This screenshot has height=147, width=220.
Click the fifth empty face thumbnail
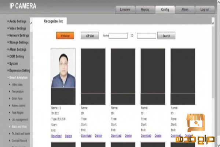(x=183, y=76)
